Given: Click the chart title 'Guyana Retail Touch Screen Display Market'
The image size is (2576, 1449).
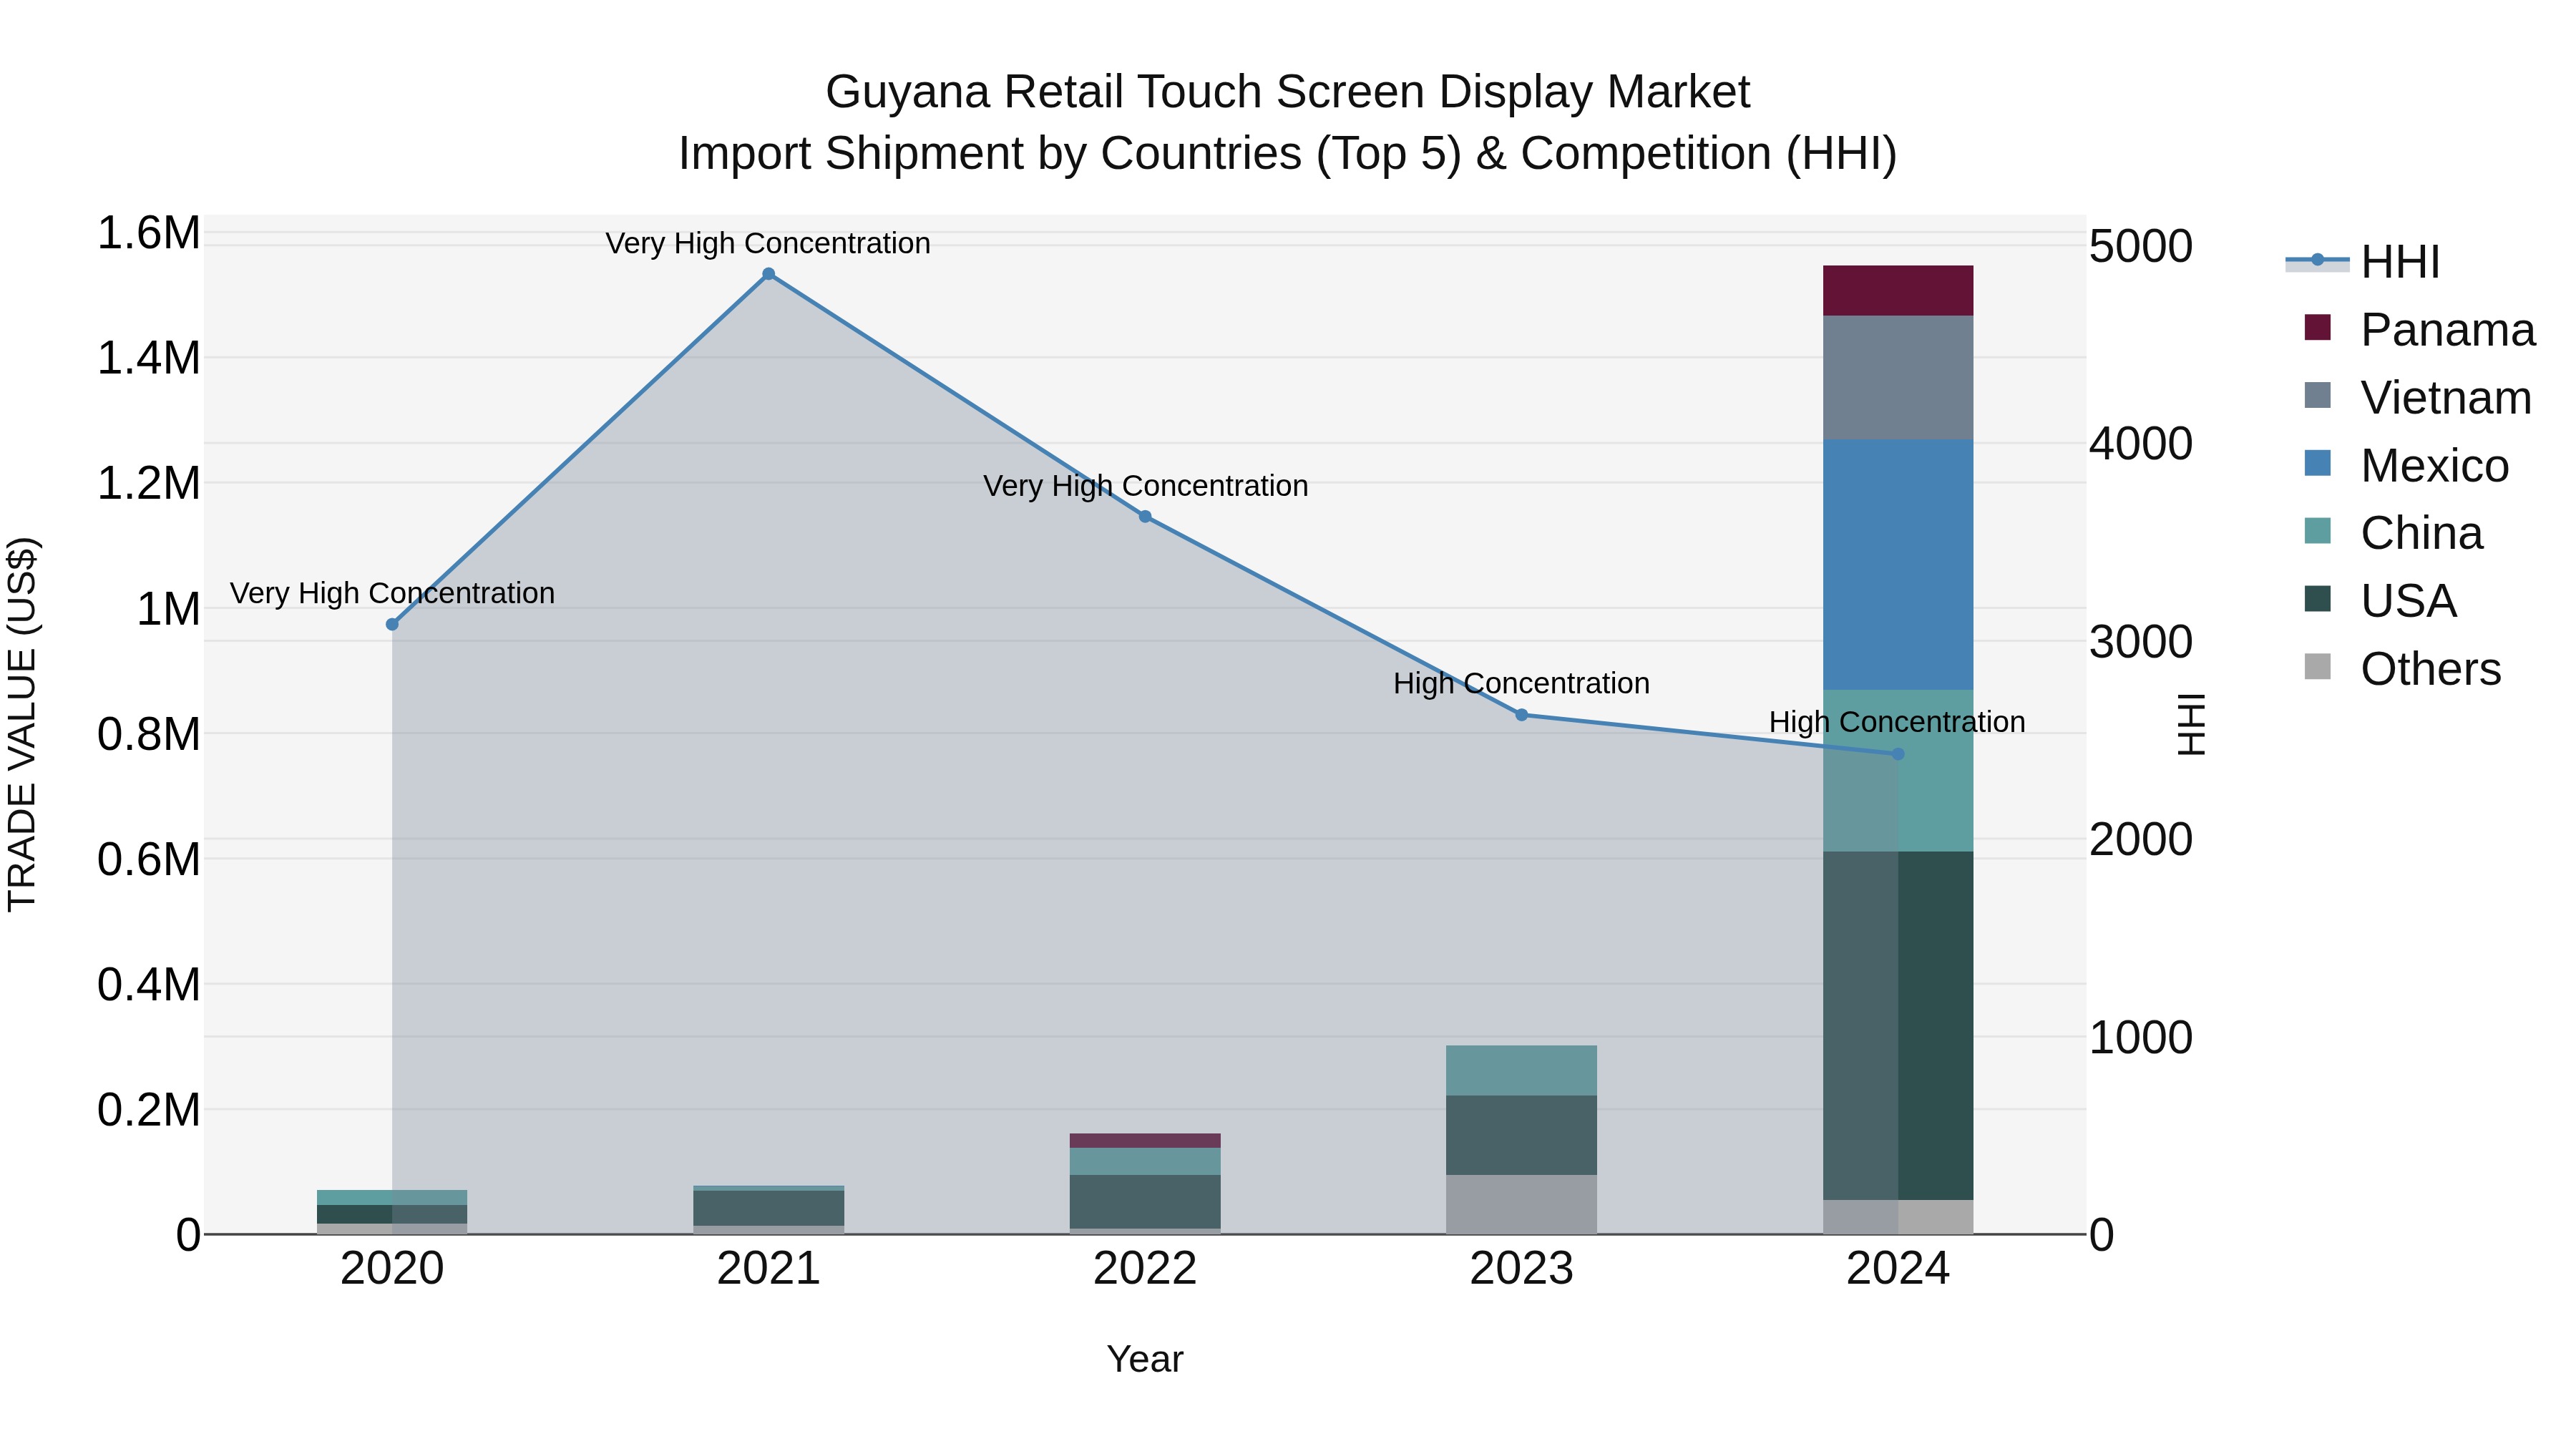Looking at the screenshot, I should [x=1288, y=92].
